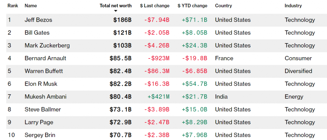Open Bill Gates profile link

click(x=37, y=33)
